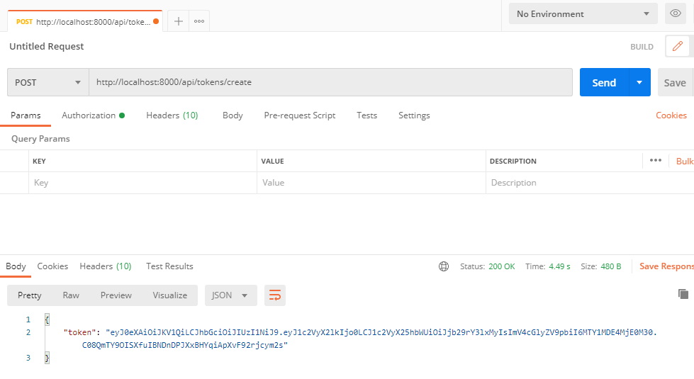Screen dimensions: 694x379
Task: Collapse the JSON object on line 1
Action: 47,319
